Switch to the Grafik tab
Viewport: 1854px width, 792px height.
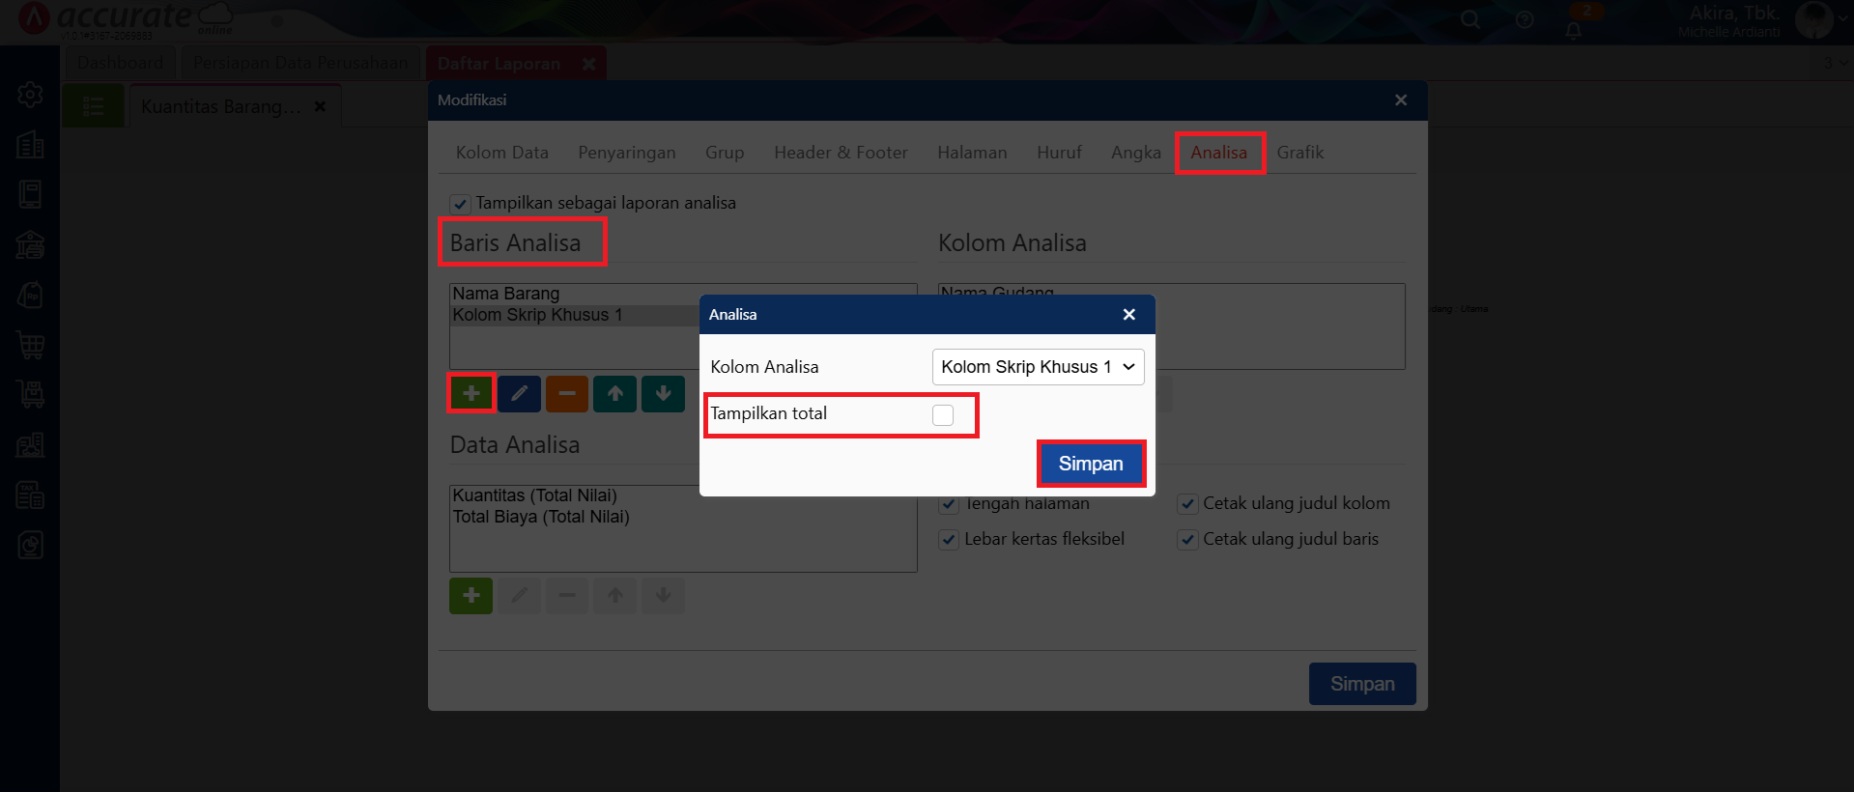pos(1299,153)
